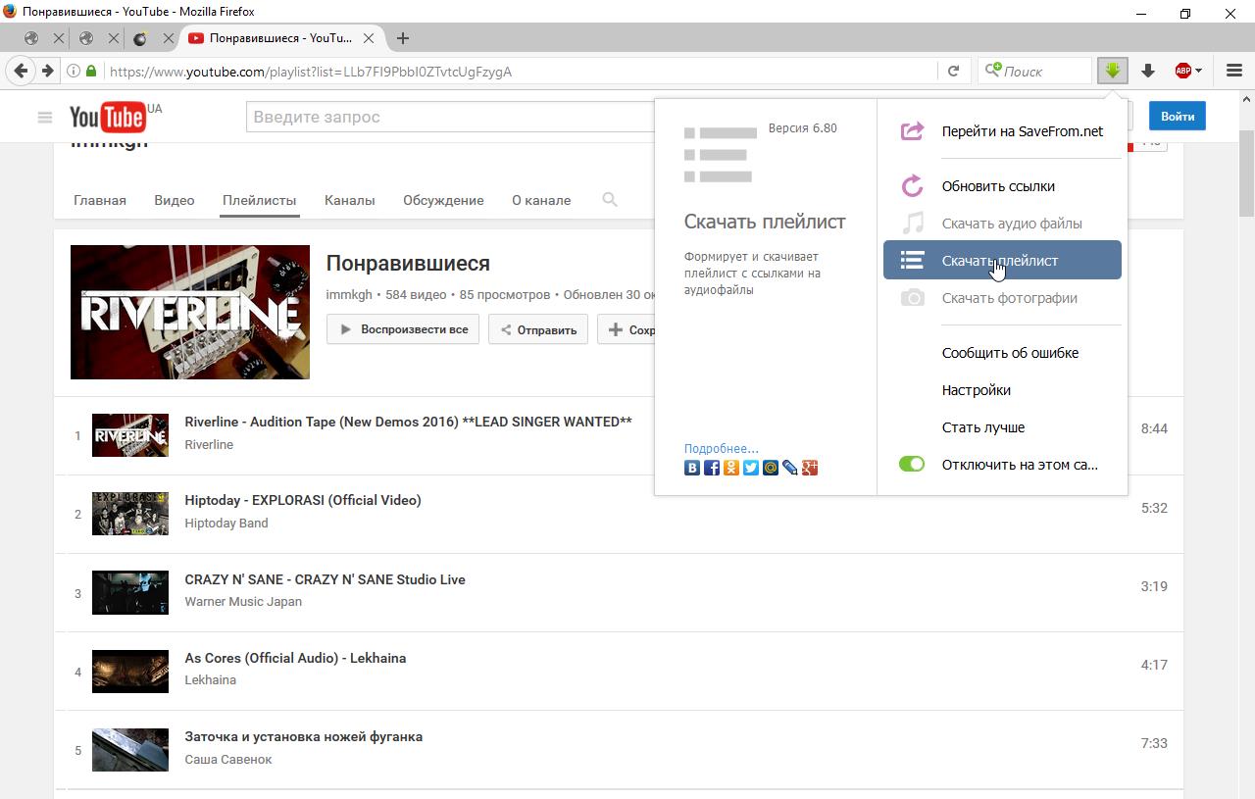Click the large Riverline playlist thumbnail
Image resolution: width=1255 pixels, height=799 pixels.
coord(190,312)
